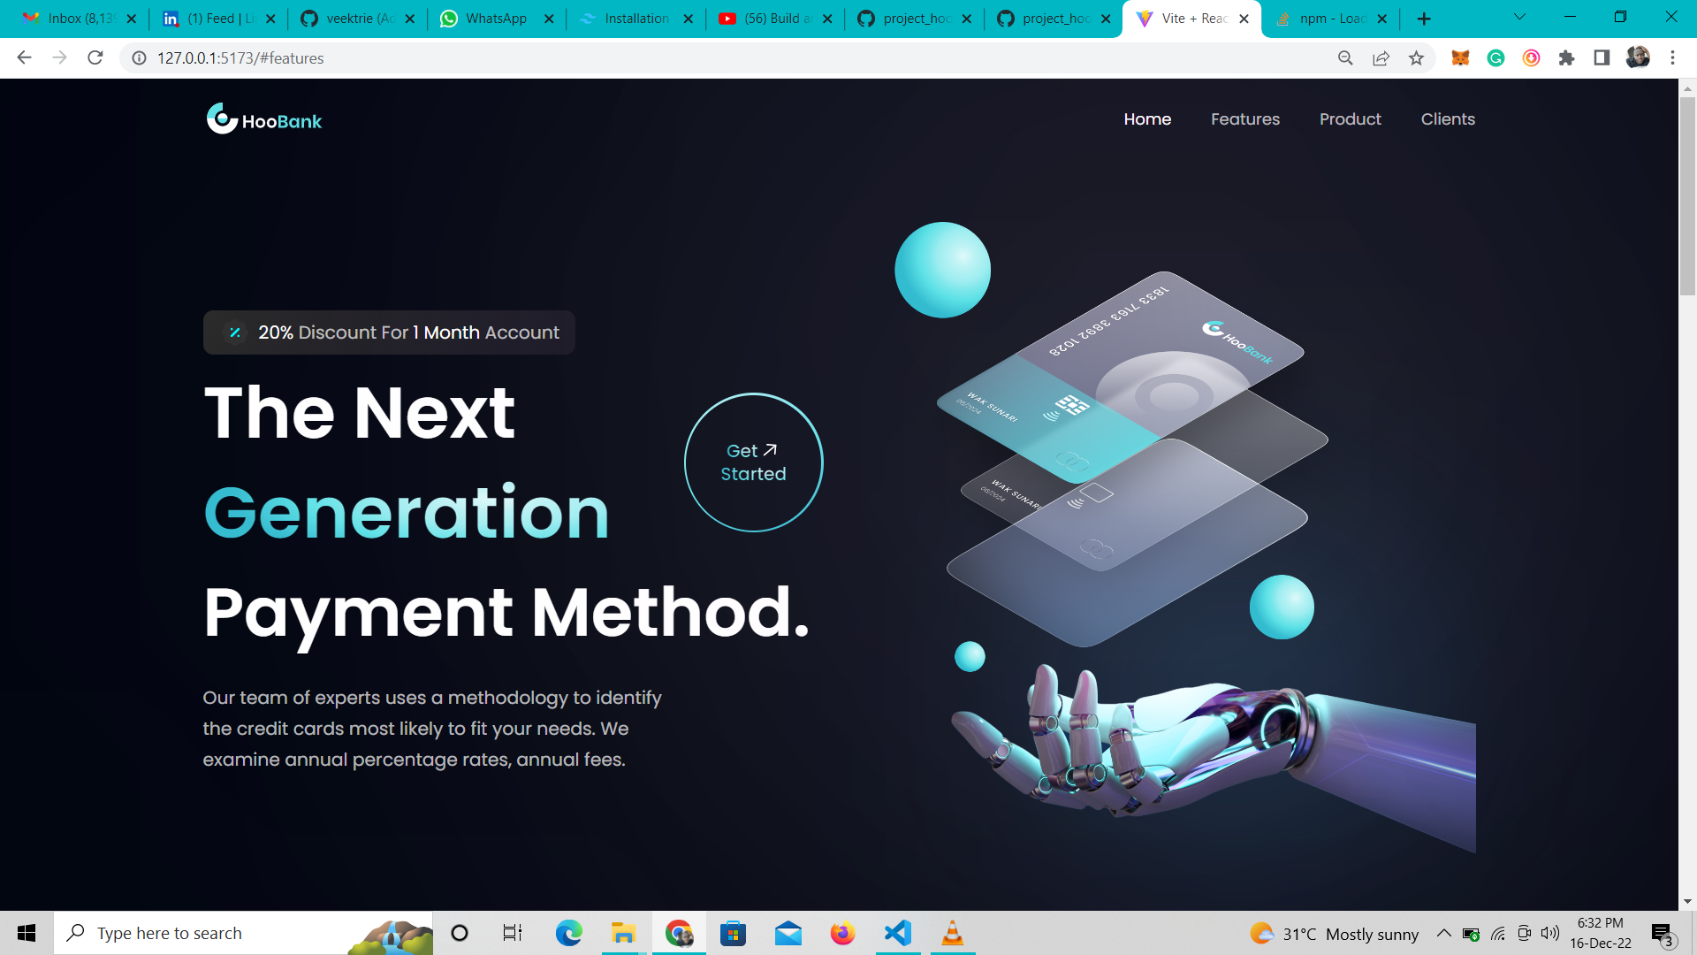This screenshot has height=955, width=1697.
Task: Open the Clients nav link
Action: click(x=1447, y=119)
